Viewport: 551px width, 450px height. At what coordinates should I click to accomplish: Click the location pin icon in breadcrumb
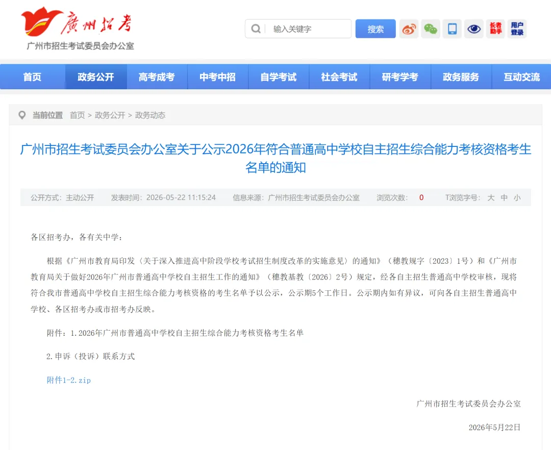[x=22, y=115]
